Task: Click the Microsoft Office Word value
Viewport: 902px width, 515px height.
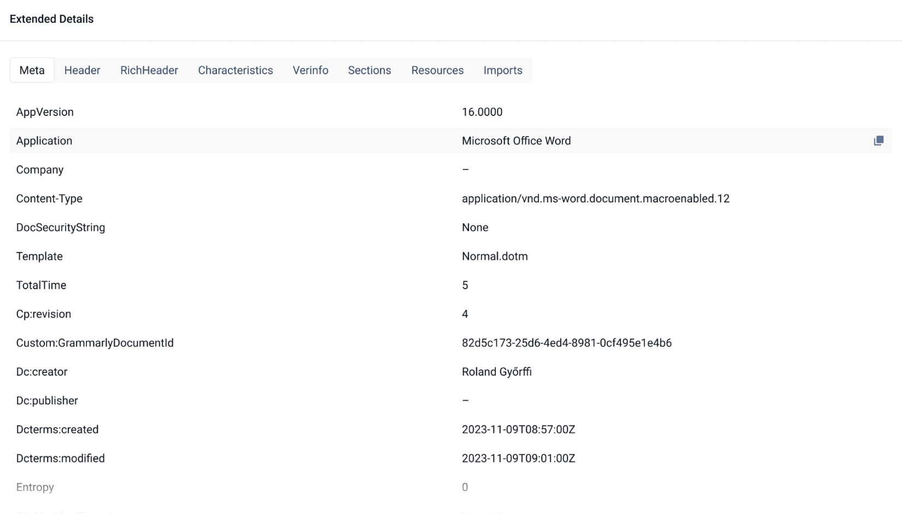Action: [516, 141]
